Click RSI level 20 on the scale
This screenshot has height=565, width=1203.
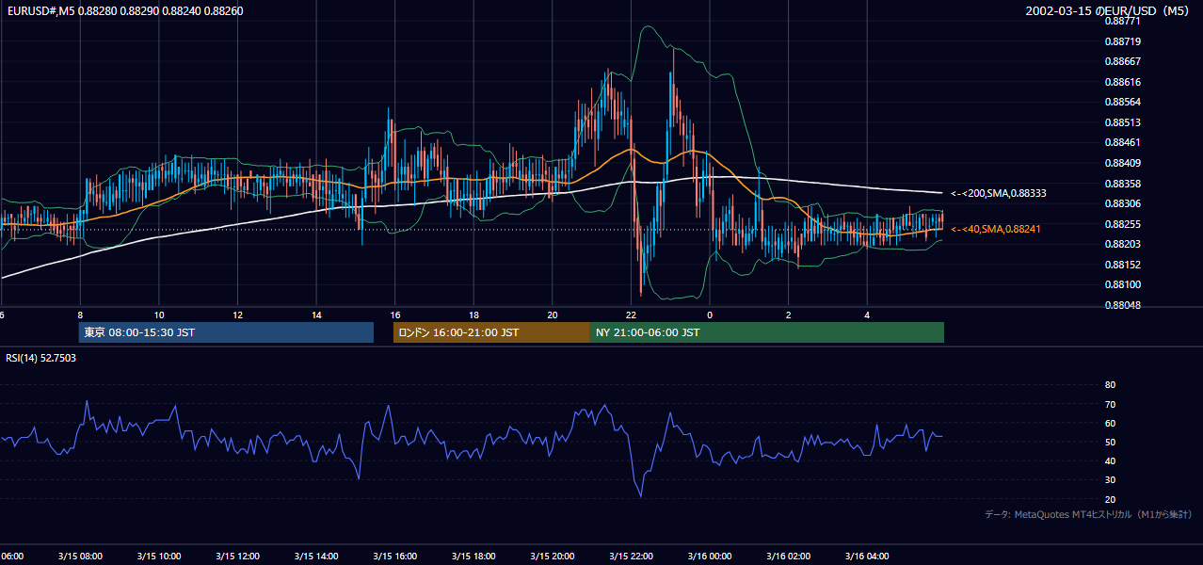[1110, 499]
